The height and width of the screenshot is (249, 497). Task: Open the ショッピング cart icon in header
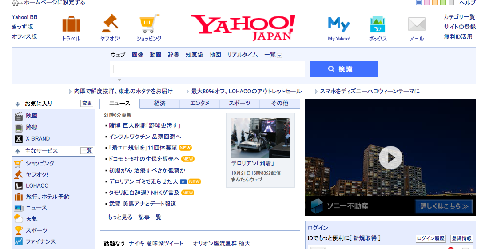(149, 24)
